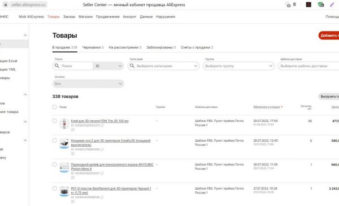Copy ID of Переходной шлейф ANYCUBIC product
Image resolution: width=339 pixels, height=206 pixels.
(102, 173)
